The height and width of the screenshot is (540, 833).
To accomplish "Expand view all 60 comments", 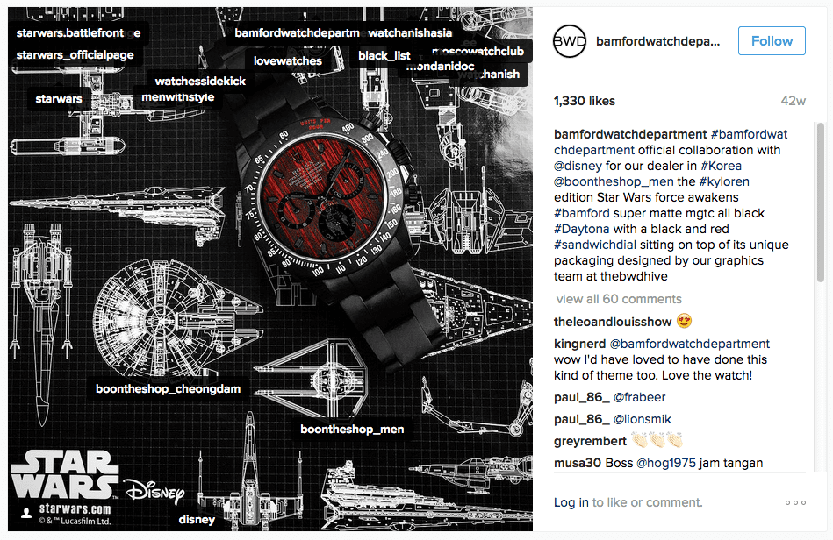I will pos(618,299).
